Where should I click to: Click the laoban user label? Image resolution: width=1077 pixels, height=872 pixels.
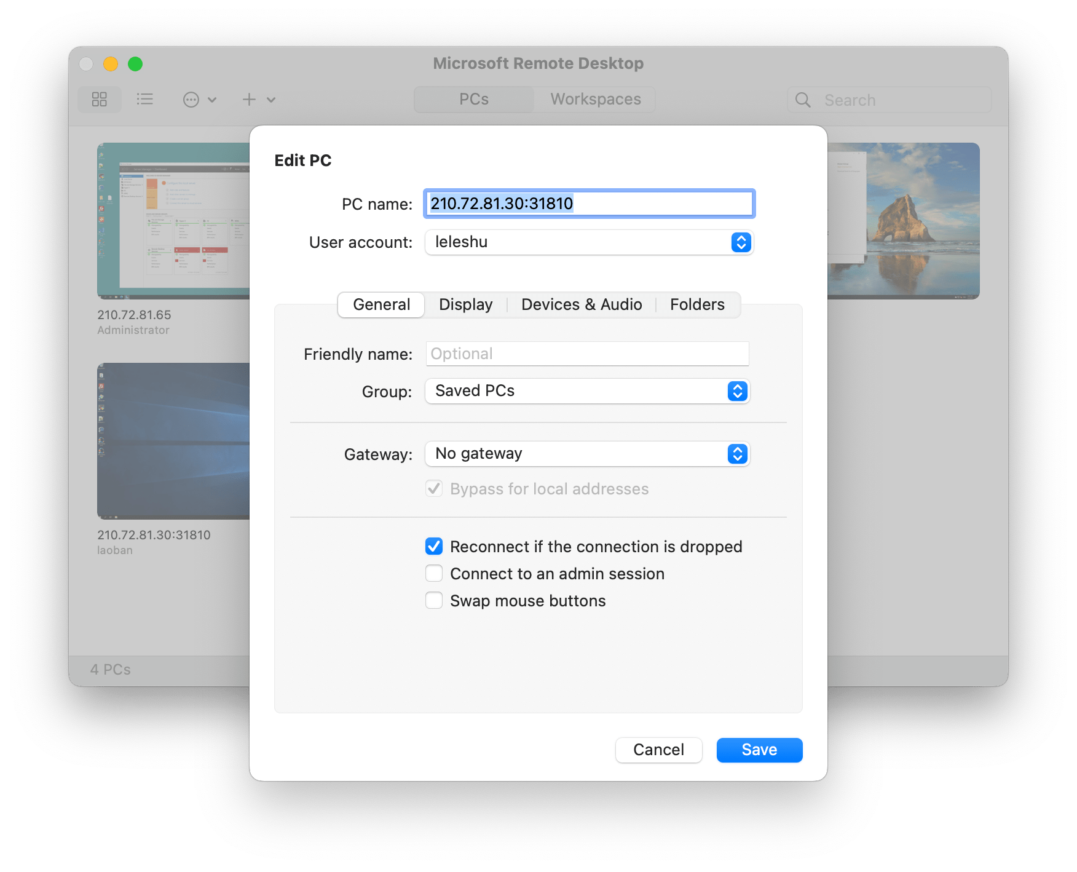[115, 550]
